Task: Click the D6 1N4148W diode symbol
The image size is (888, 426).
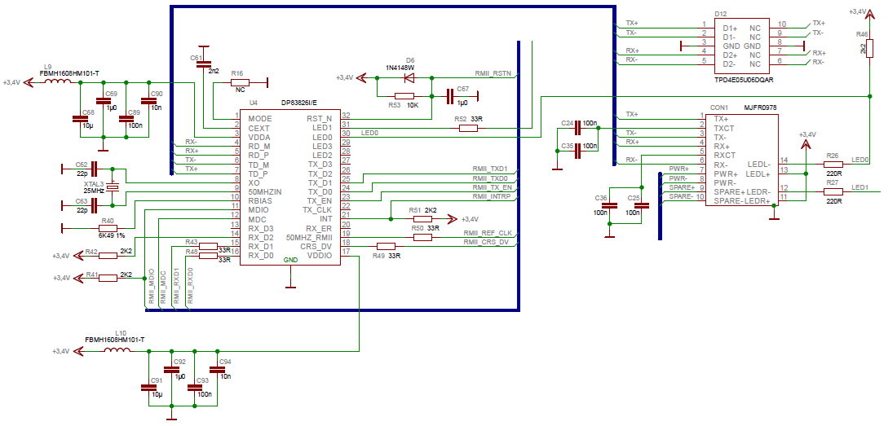Action: [x=405, y=77]
